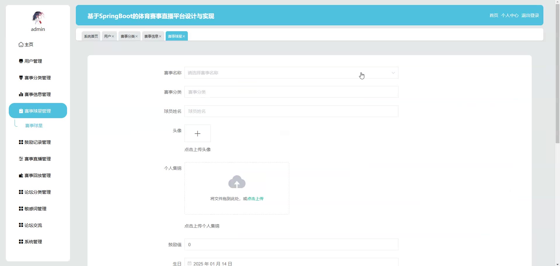Click the plus icon to upload 头像
The height and width of the screenshot is (266, 560).
(x=197, y=134)
